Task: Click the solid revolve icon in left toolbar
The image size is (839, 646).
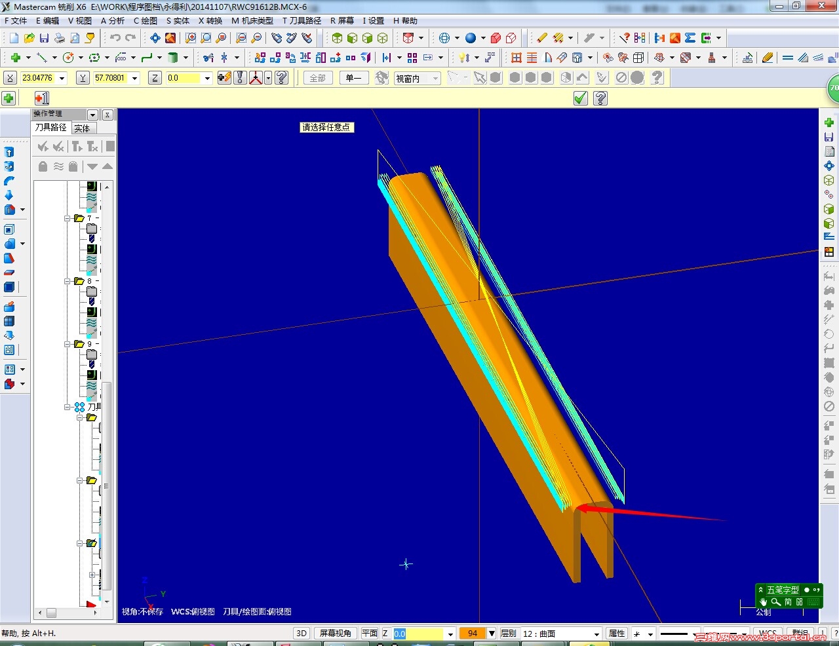Action: [9, 166]
